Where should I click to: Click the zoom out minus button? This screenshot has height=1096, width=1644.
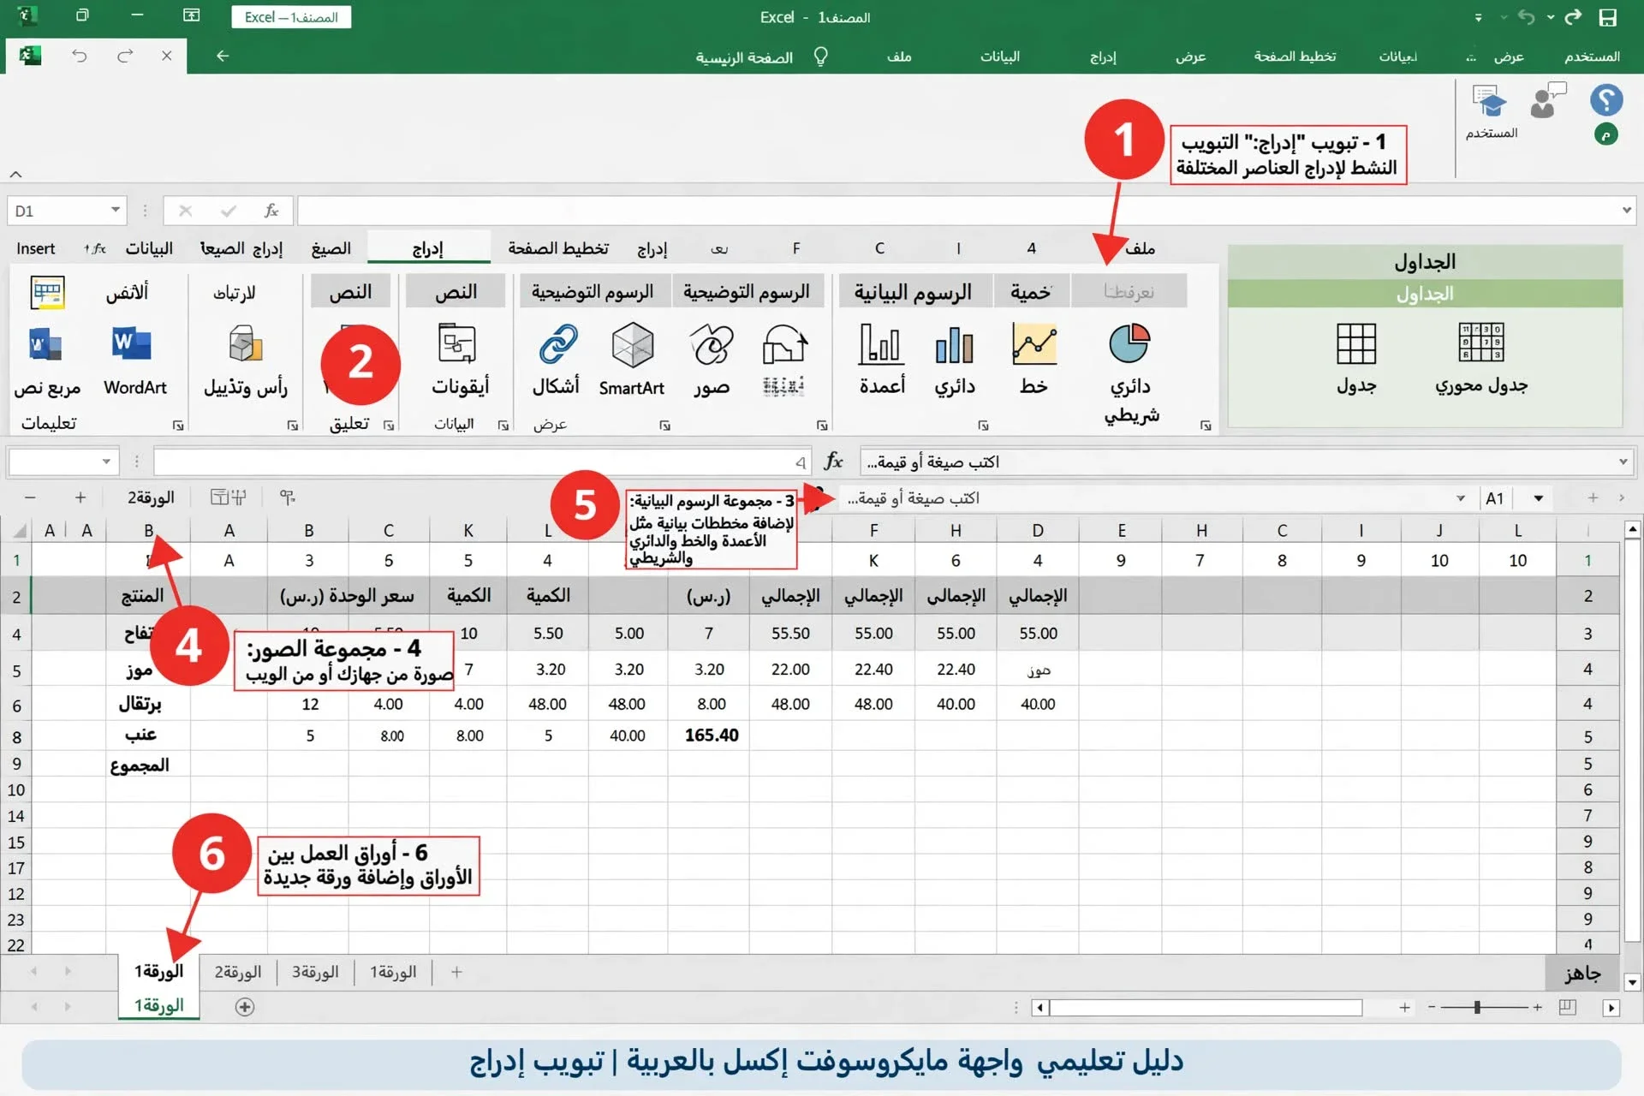[1432, 1008]
